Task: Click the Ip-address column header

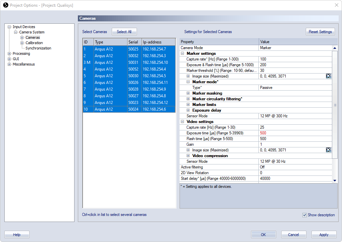Action: pyautogui.click(x=158, y=42)
